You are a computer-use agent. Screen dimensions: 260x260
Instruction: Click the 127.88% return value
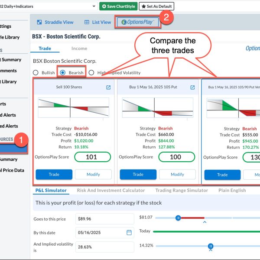(166, 147)
